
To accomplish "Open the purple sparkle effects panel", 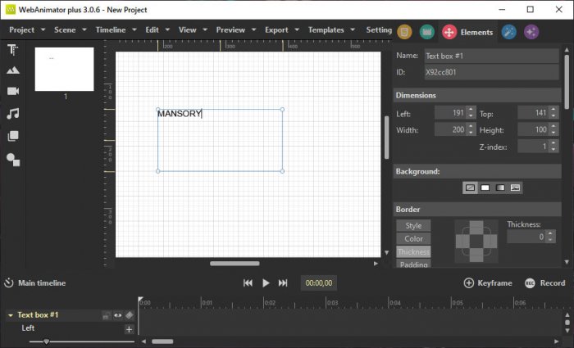I will tap(531, 32).
